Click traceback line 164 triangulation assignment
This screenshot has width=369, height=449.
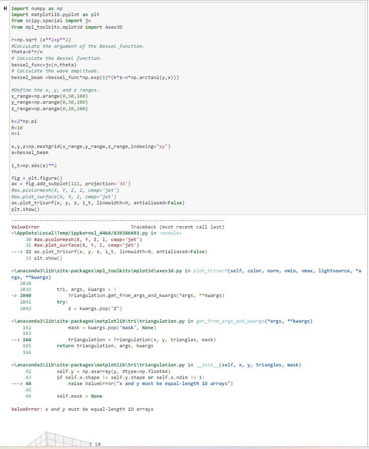click(113, 340)
